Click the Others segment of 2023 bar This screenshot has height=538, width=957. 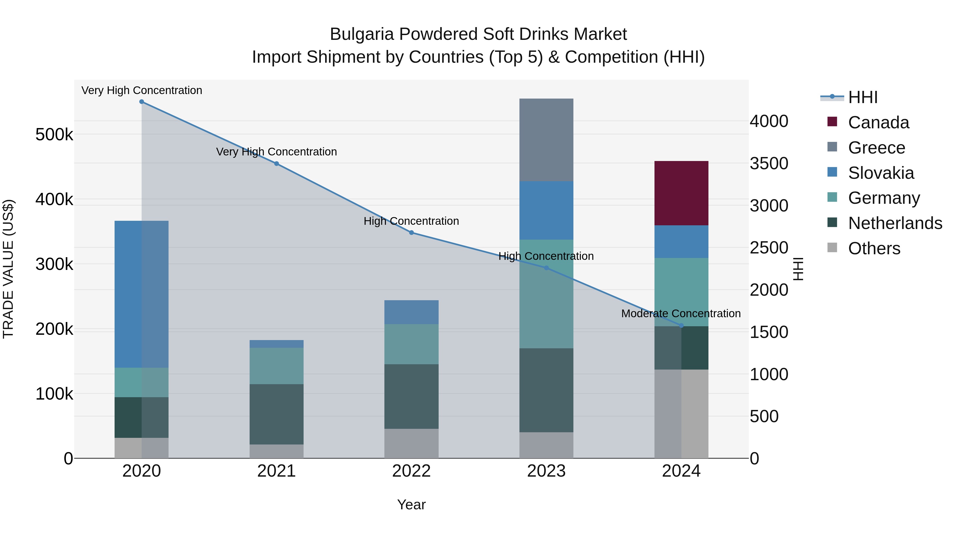pyautogui.click(x=546, y=446)
